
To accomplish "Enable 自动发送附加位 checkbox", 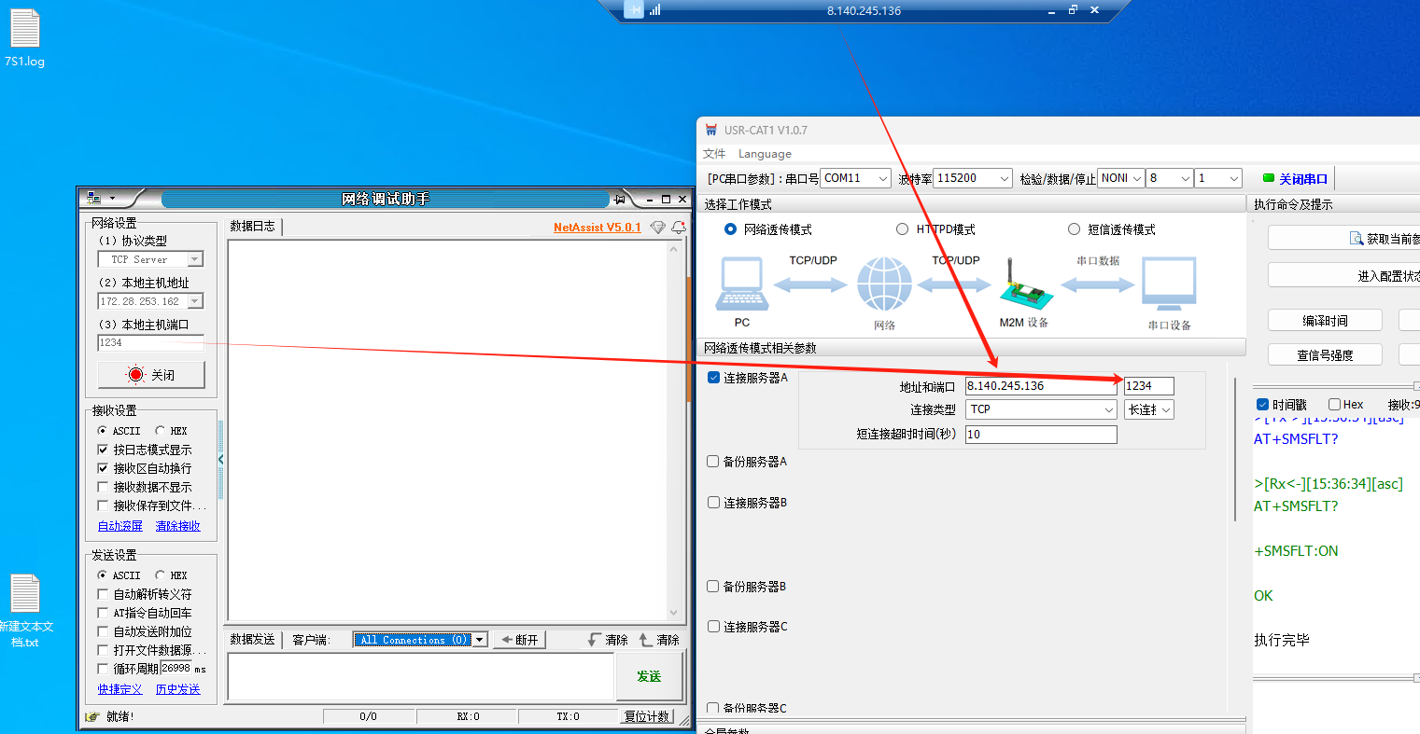I will coord(104,631).
